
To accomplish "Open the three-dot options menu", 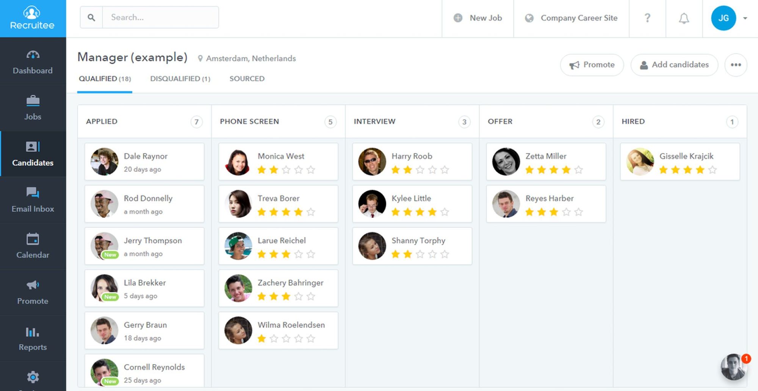I will point(736,65).
